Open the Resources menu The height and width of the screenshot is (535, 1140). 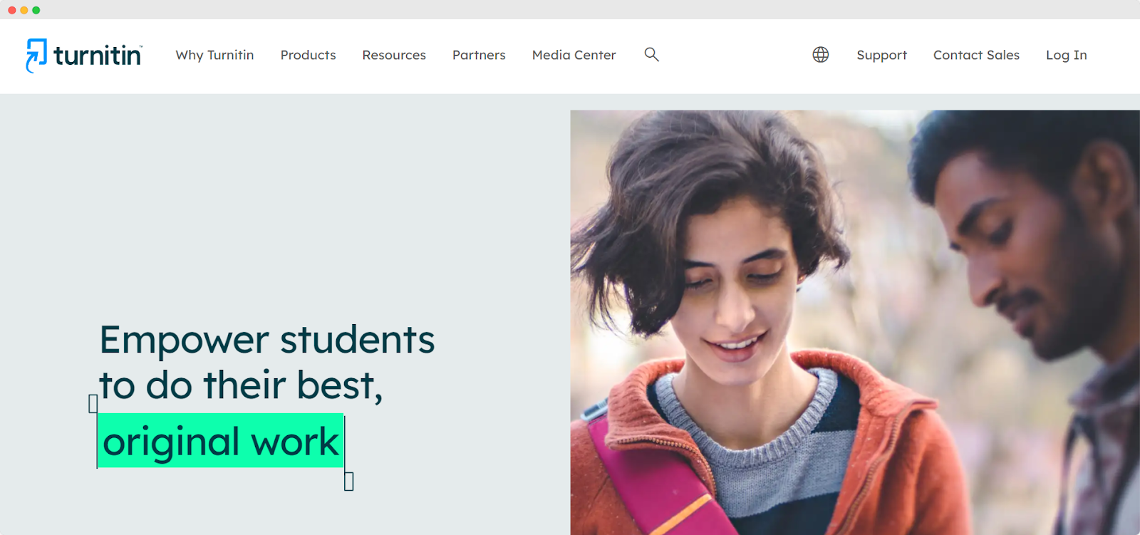coord(394,55)
